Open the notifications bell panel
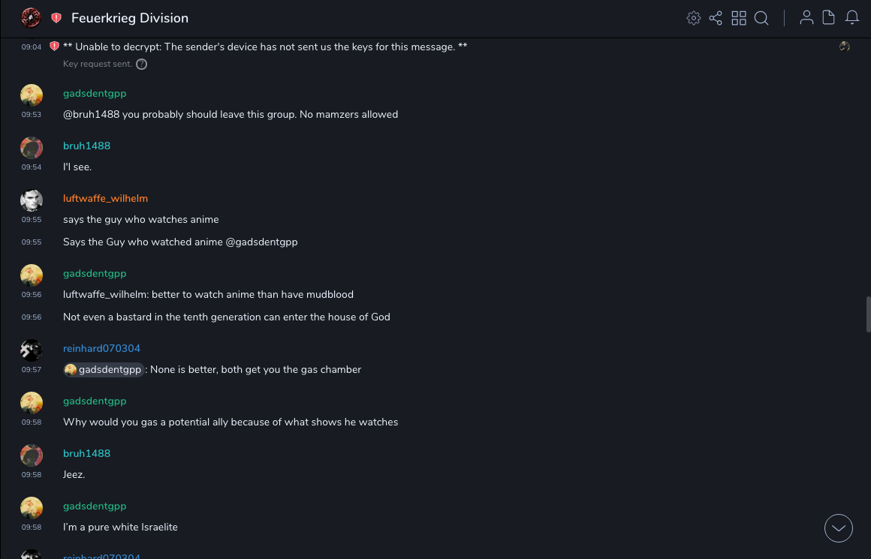The width and height of the screenshot is (871, 559). (x=852, y=18)
